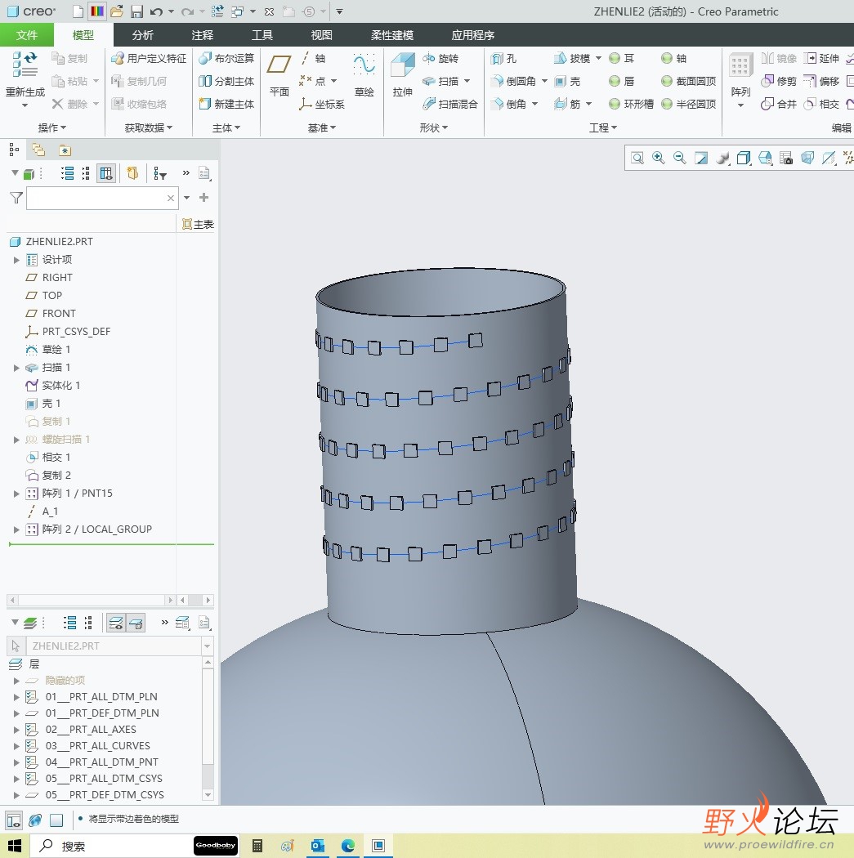Switch to the 视图 tab
The width and height of the screenshot is (854, 858).
[322, 35]
